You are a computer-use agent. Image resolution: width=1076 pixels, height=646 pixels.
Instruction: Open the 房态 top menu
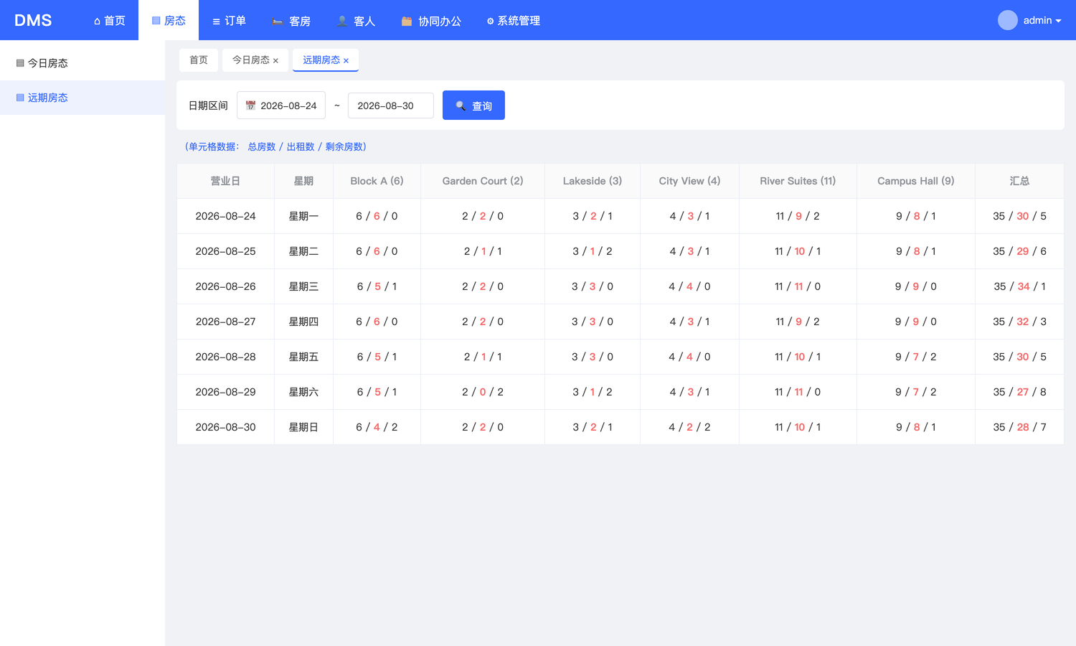169,21
